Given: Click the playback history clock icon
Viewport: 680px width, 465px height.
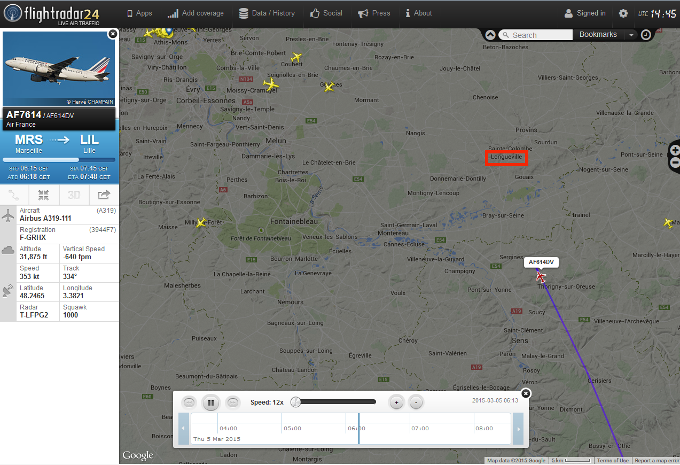Looking at the screenshot, I should click(x=646, y=35).
